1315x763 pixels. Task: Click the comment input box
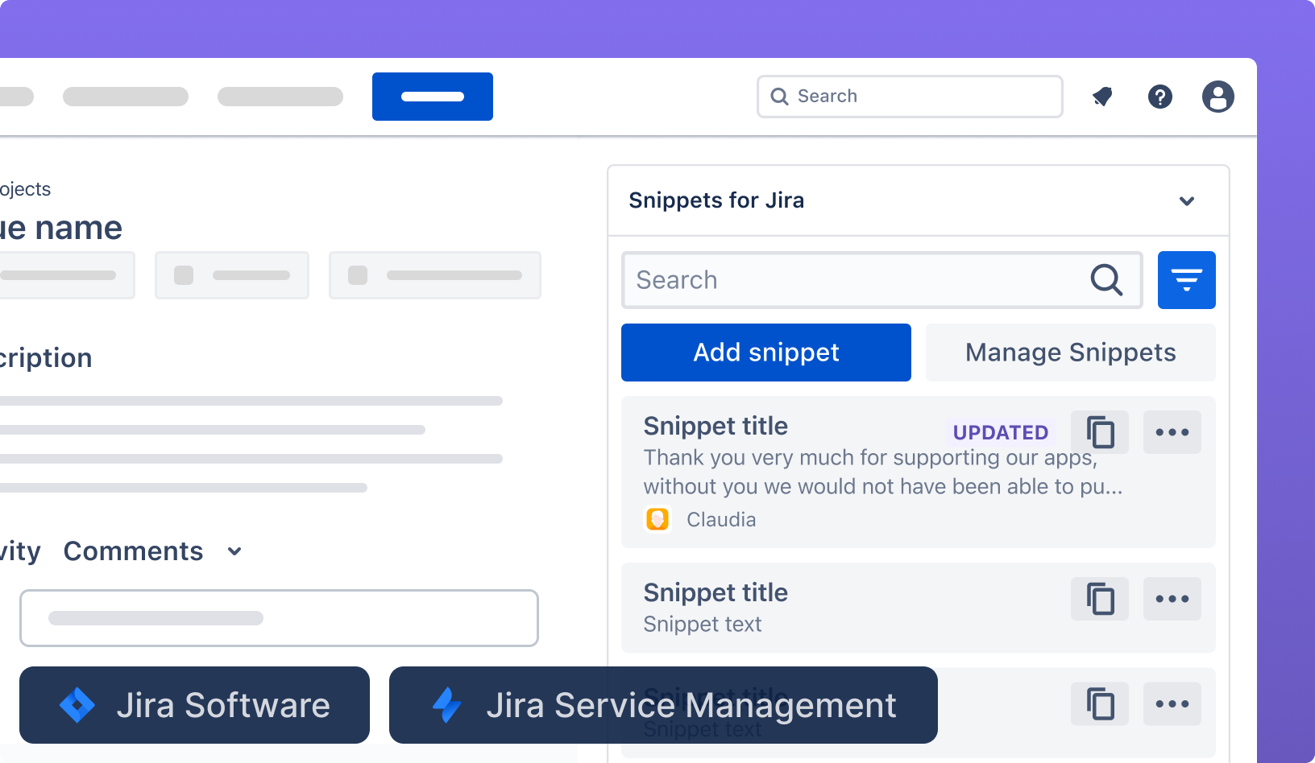[x=279, y=618]
